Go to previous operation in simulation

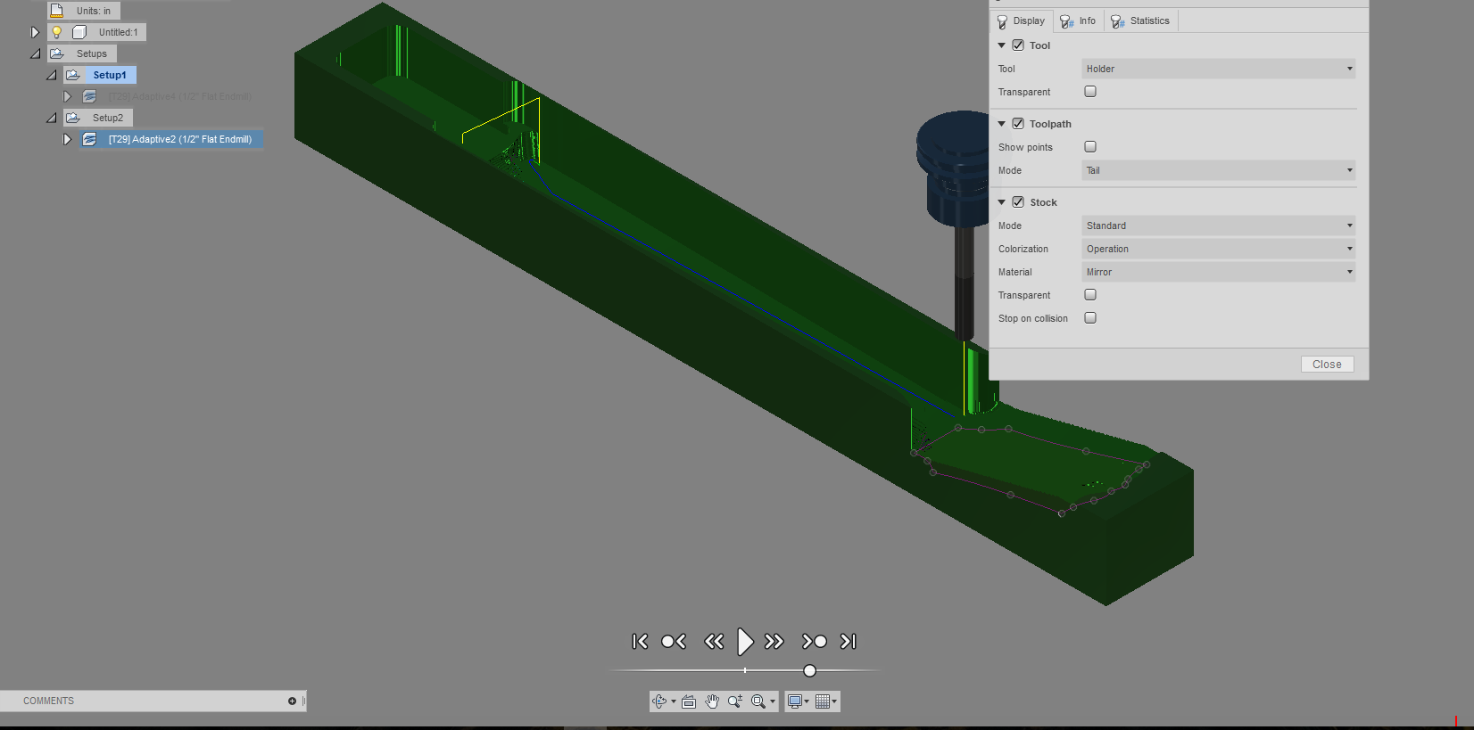(x=674, y=641)
